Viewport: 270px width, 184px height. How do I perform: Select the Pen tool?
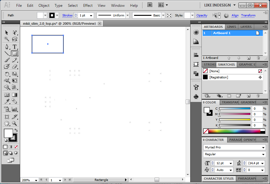pyautogui.click(x=7, y=47)
